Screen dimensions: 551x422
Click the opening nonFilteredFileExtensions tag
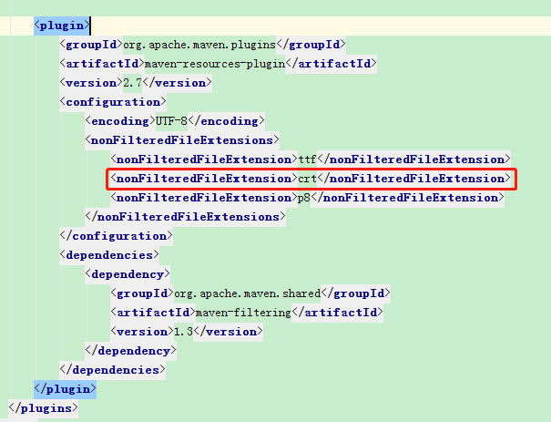click(182, 140)
